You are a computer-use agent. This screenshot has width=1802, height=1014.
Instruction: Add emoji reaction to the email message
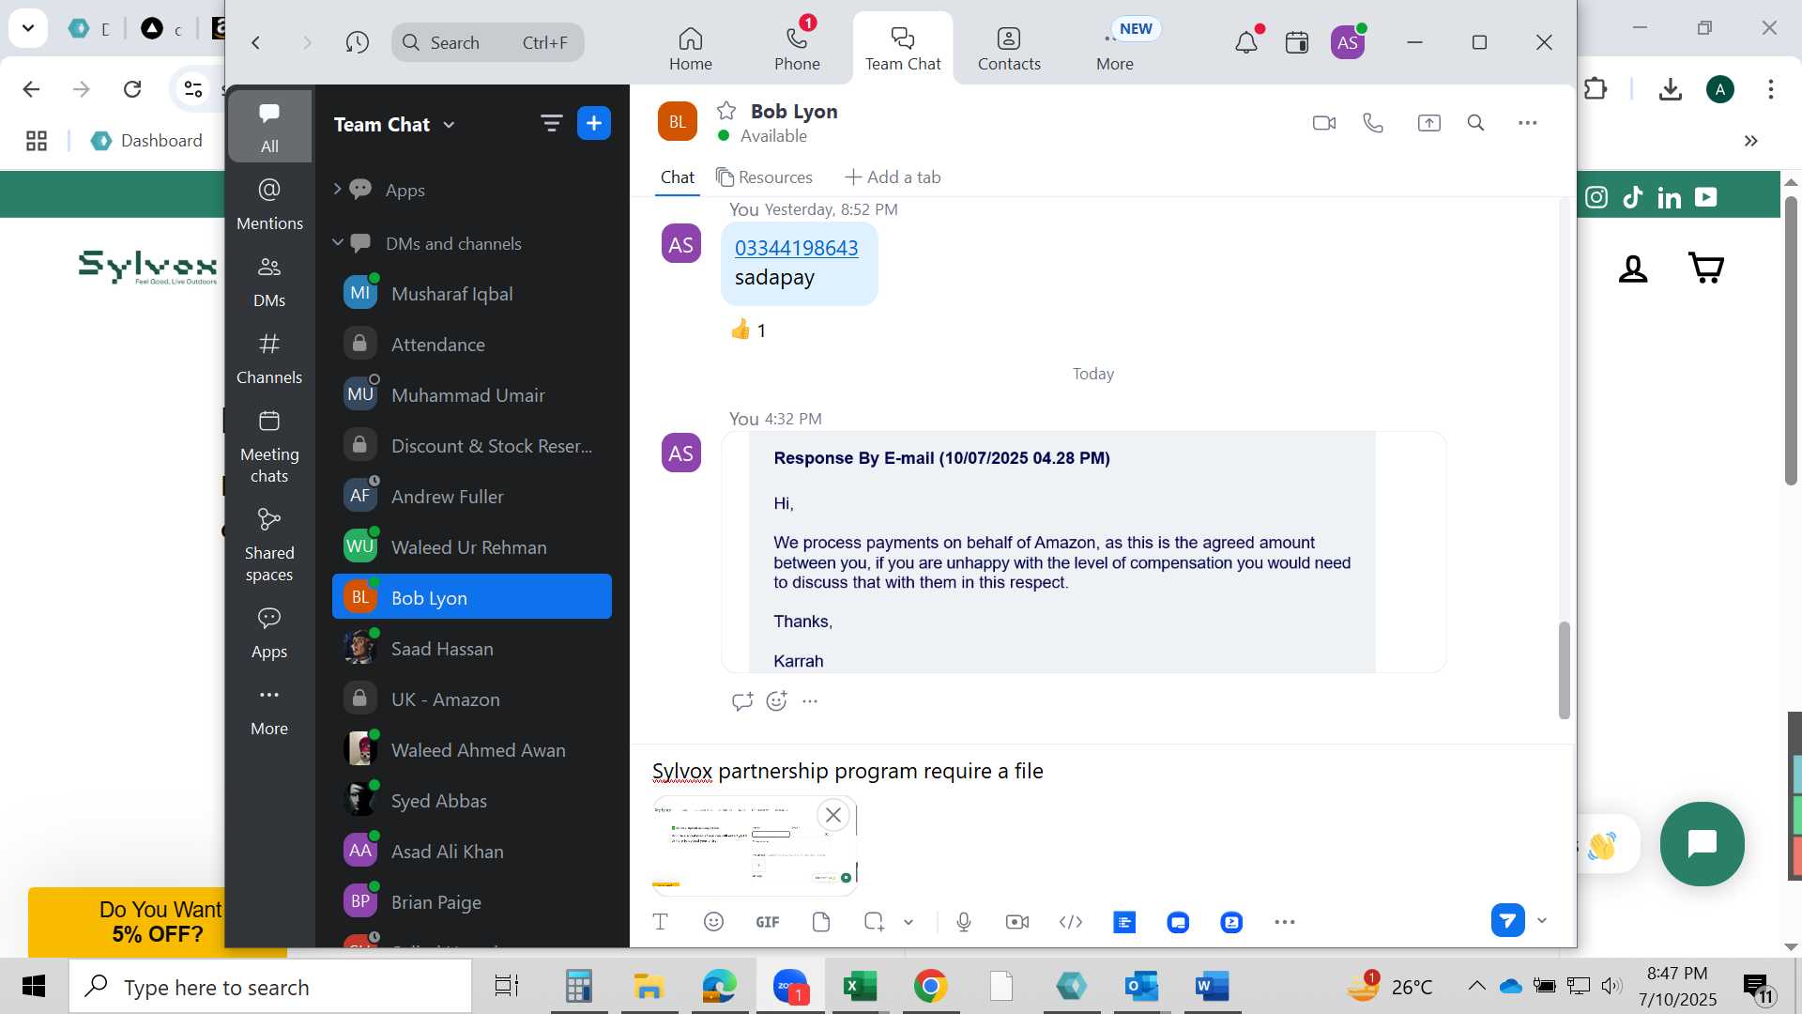(x=777, y=700)
